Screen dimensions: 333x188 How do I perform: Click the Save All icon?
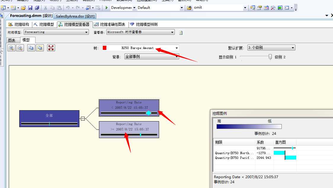[37, 8]
